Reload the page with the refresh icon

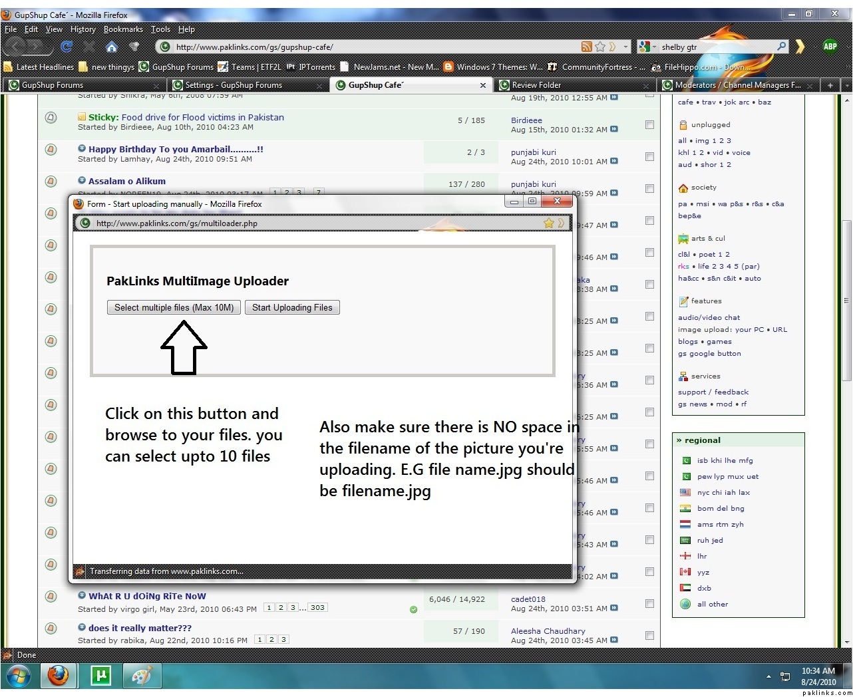[x=66, y=47]
